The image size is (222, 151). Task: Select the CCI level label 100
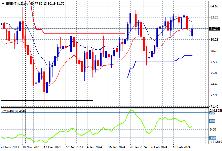212,121
